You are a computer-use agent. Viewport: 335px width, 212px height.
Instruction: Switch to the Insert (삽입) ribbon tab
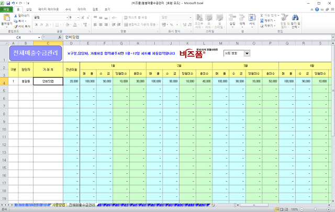click(x=29, y=9)
